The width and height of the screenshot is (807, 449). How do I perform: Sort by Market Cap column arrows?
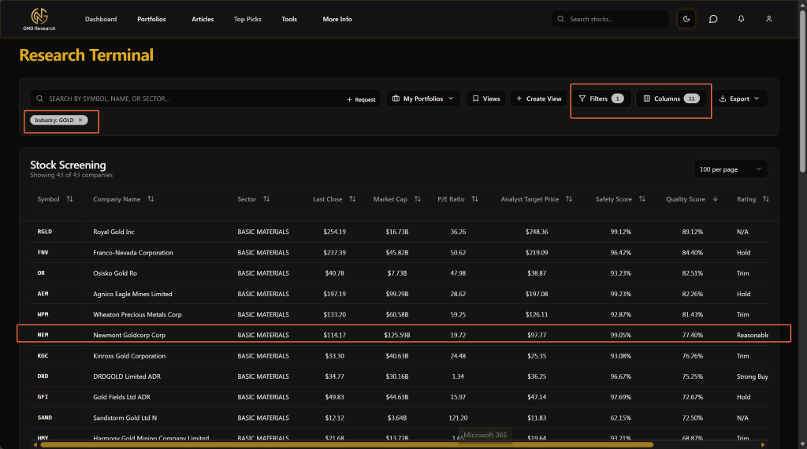[x=417, y=199]
